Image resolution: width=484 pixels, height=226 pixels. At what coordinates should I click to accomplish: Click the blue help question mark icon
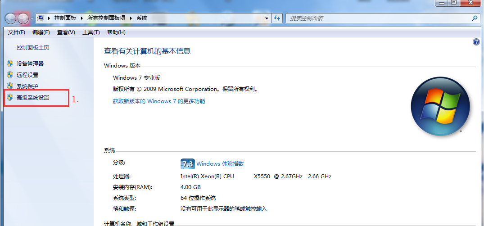[x=476, y=42]
